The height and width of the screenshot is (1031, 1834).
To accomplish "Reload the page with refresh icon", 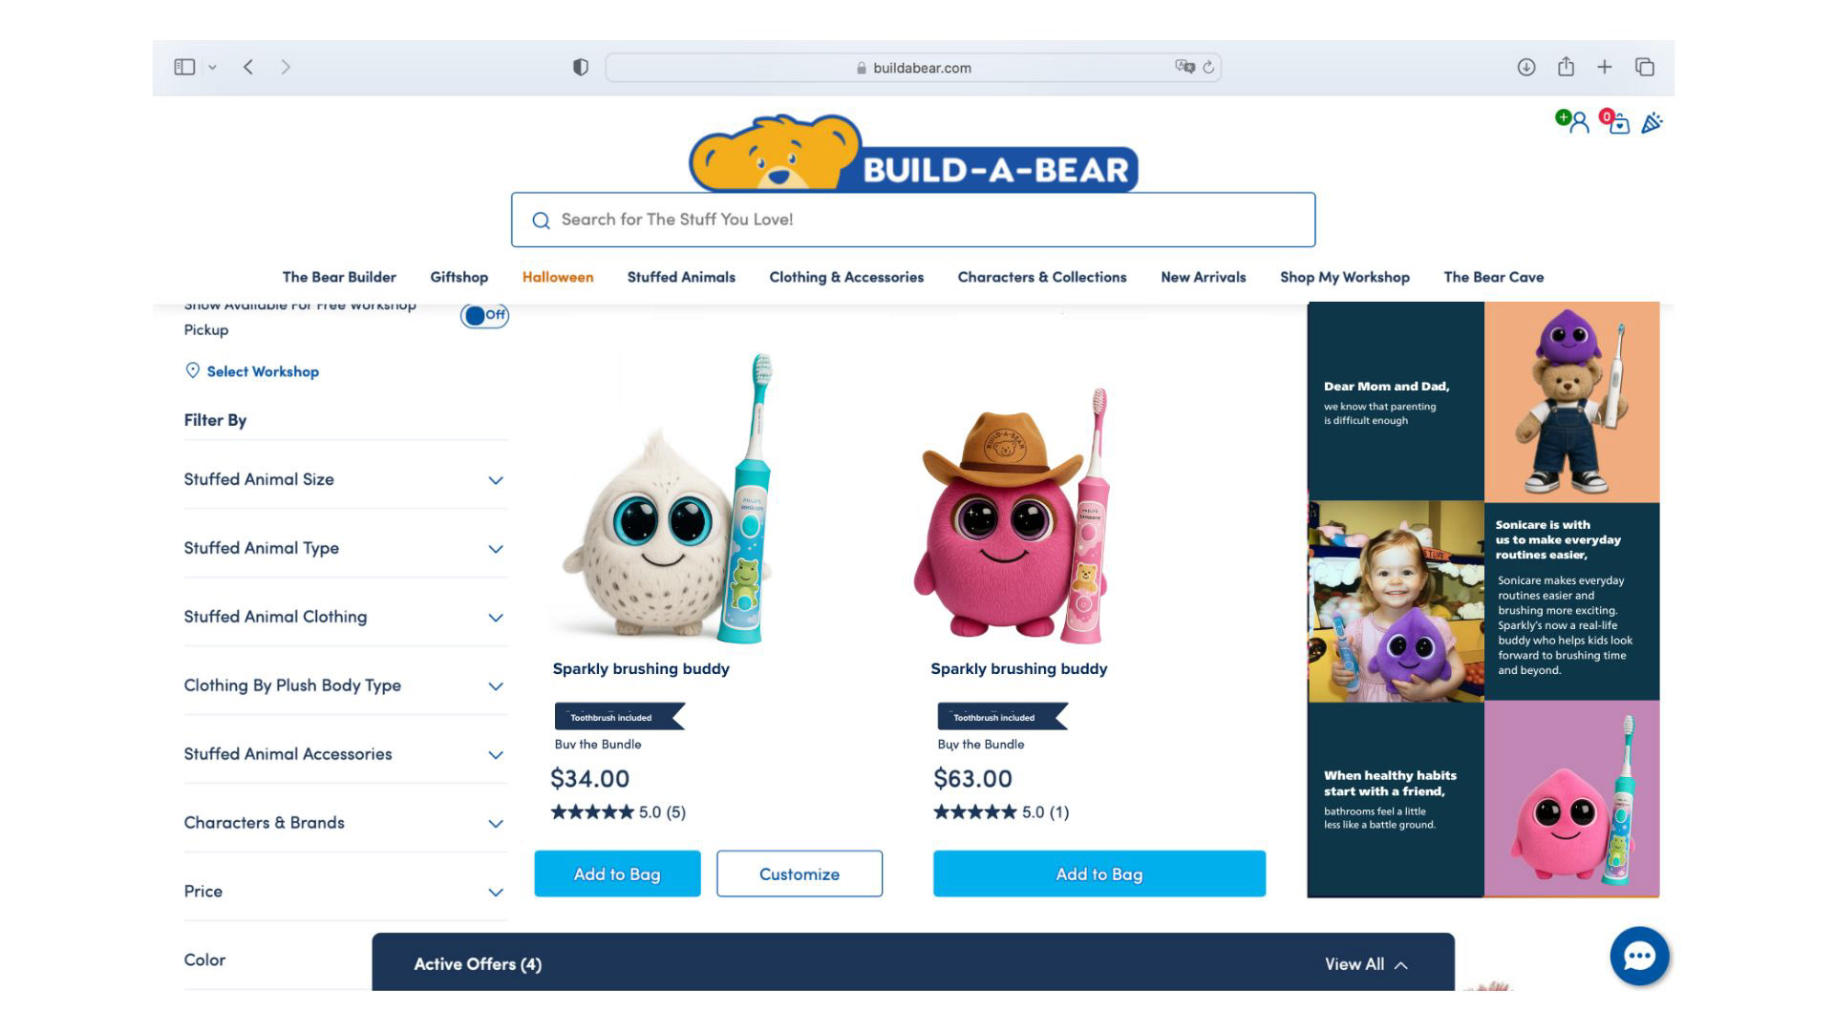I will coord(1208,67).
